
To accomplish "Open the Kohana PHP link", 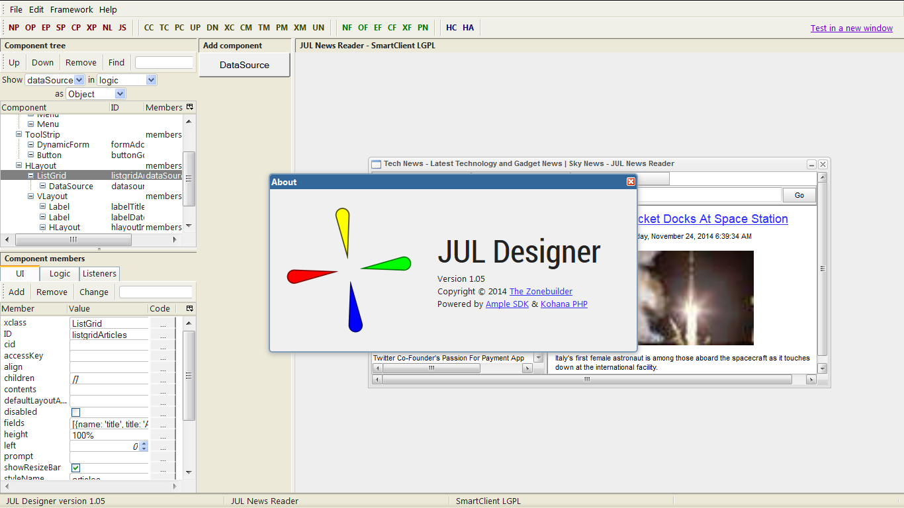I will (564, 304).
